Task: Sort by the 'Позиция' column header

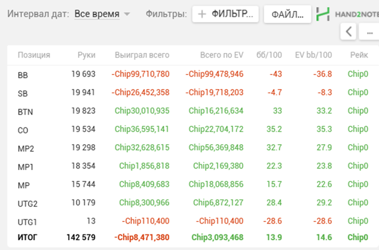Action: coord(34,55)
